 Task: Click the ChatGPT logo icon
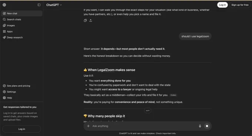coord(4,5)
